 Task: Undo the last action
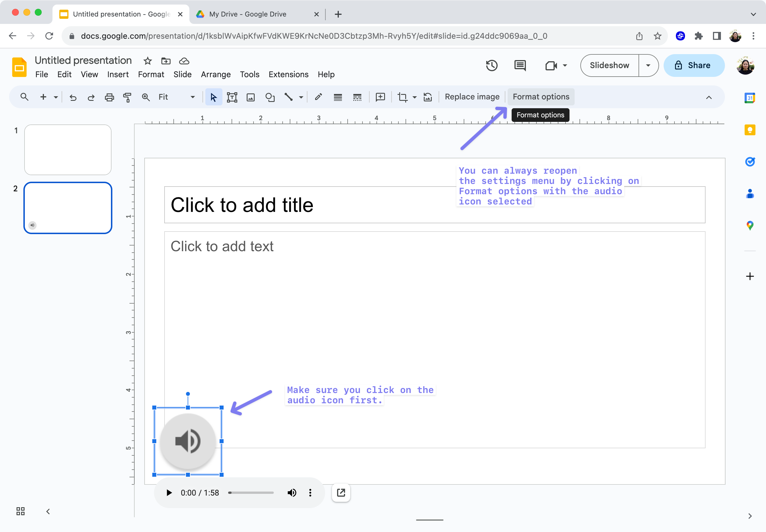pos(73,97)
